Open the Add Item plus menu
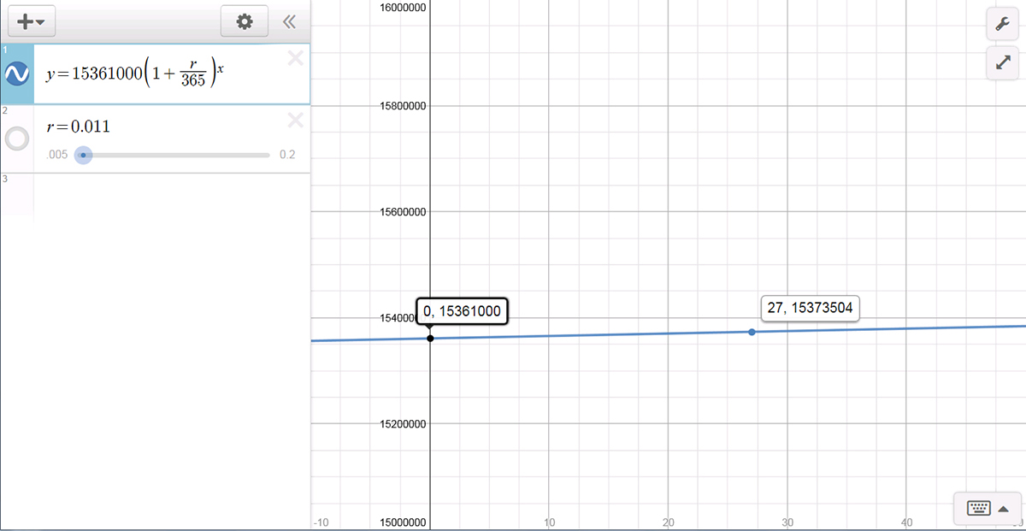The image size is (1026, 531). 31,22
